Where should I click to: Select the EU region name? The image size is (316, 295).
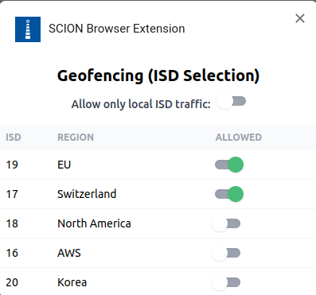tap(64, 165)
